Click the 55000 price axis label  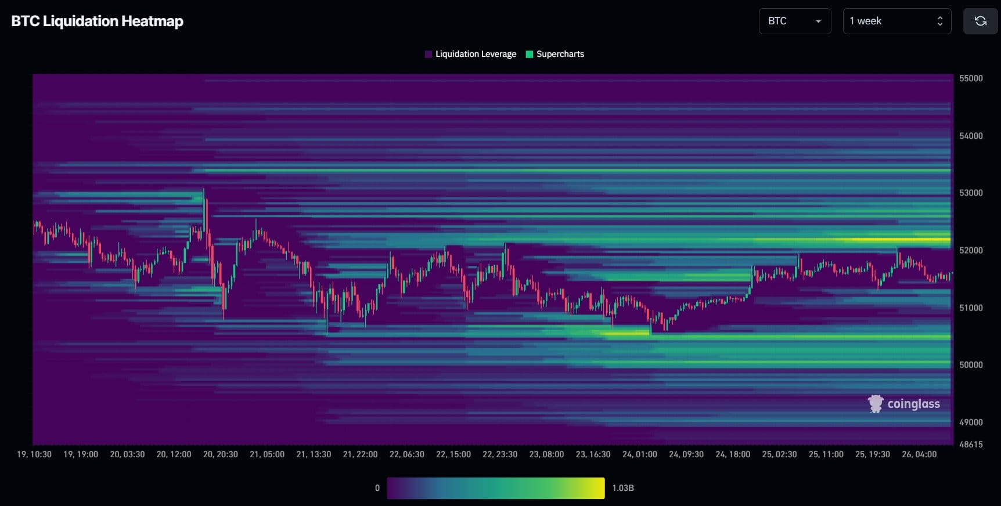point(971,78)
